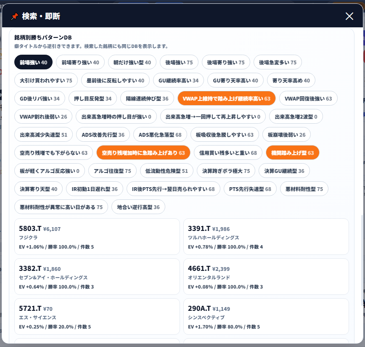
Task: Toggle the 後場強い 75 chip
Action: point(179,62)
